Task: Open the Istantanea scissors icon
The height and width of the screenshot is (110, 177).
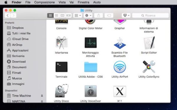Action: click(x=61, y=43)
